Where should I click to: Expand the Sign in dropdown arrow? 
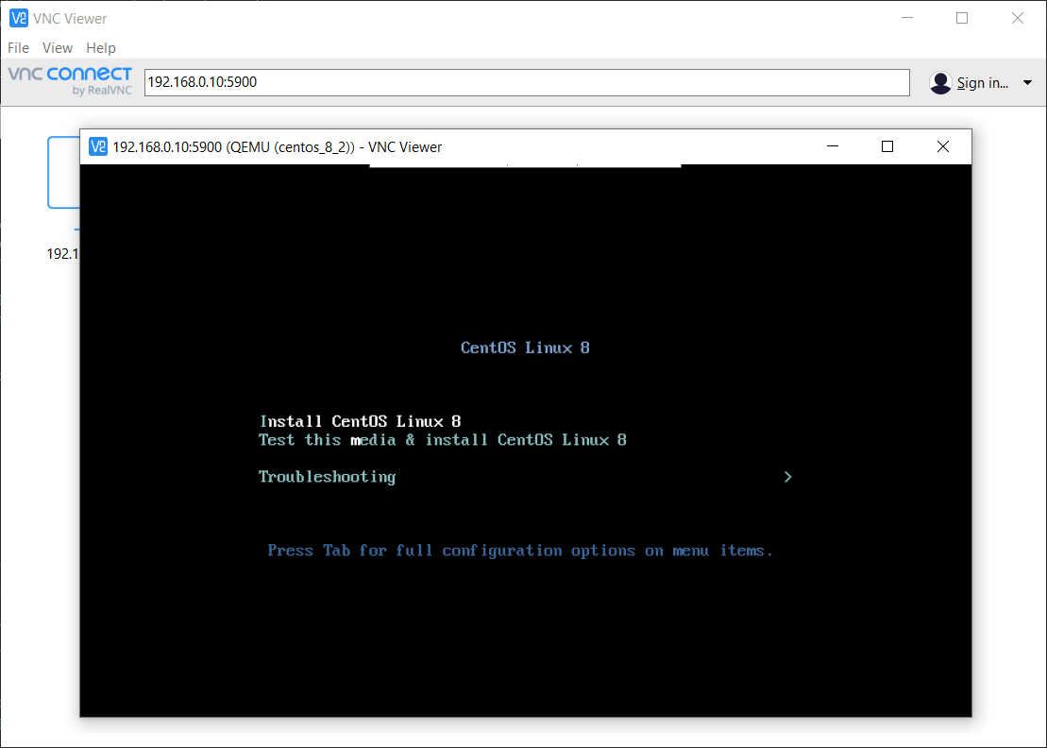pyautogui.click(x=1027, y=83)
